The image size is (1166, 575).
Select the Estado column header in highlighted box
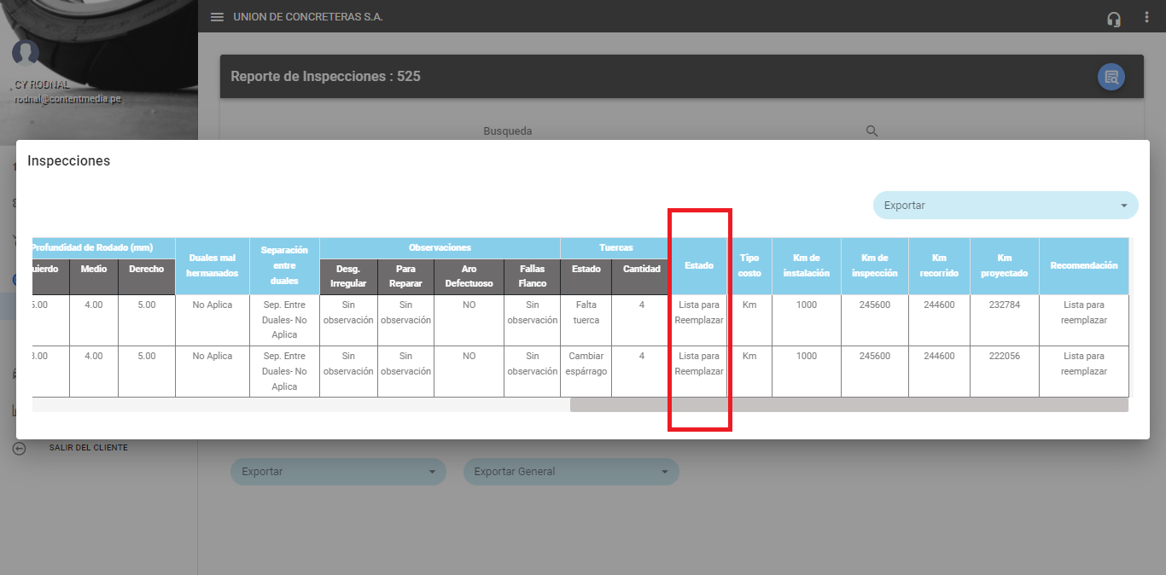click(x=698, y=266)
